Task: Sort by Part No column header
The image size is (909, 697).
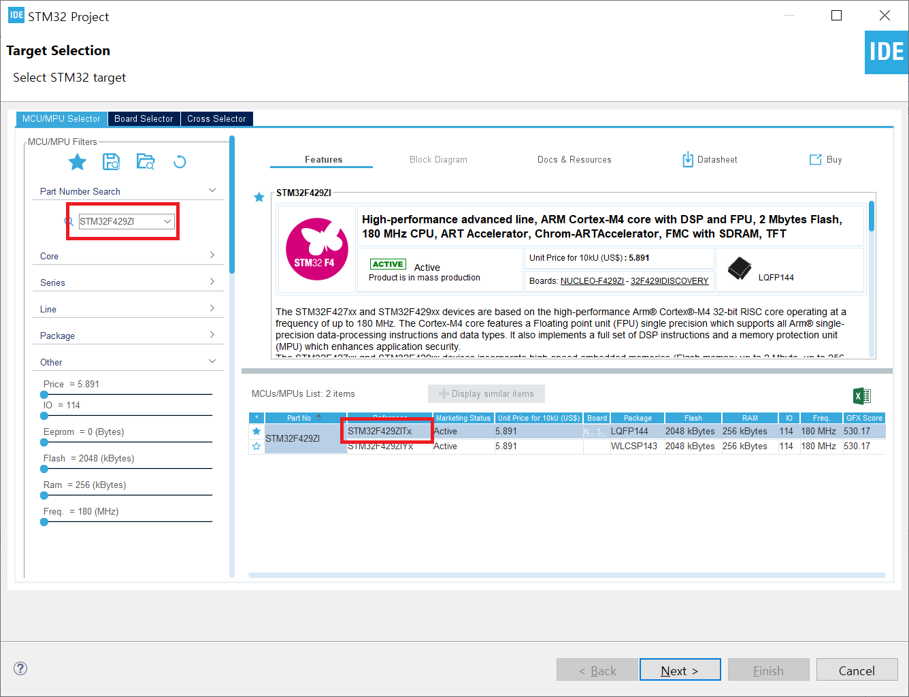Action: (x=305, y=418)
